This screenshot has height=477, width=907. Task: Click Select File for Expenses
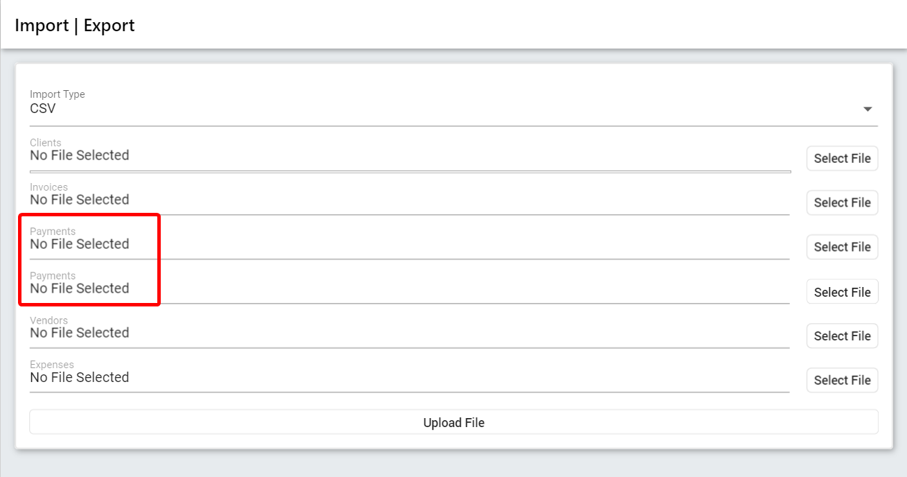pos(842,380)
